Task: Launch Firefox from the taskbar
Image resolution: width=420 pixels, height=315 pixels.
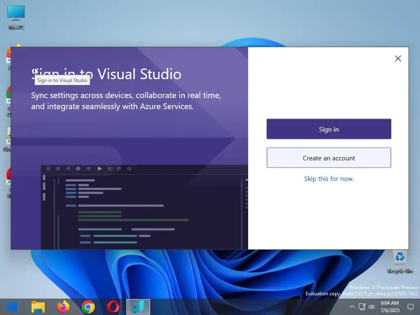Action: pyautogui.click(x=63, y=307)
